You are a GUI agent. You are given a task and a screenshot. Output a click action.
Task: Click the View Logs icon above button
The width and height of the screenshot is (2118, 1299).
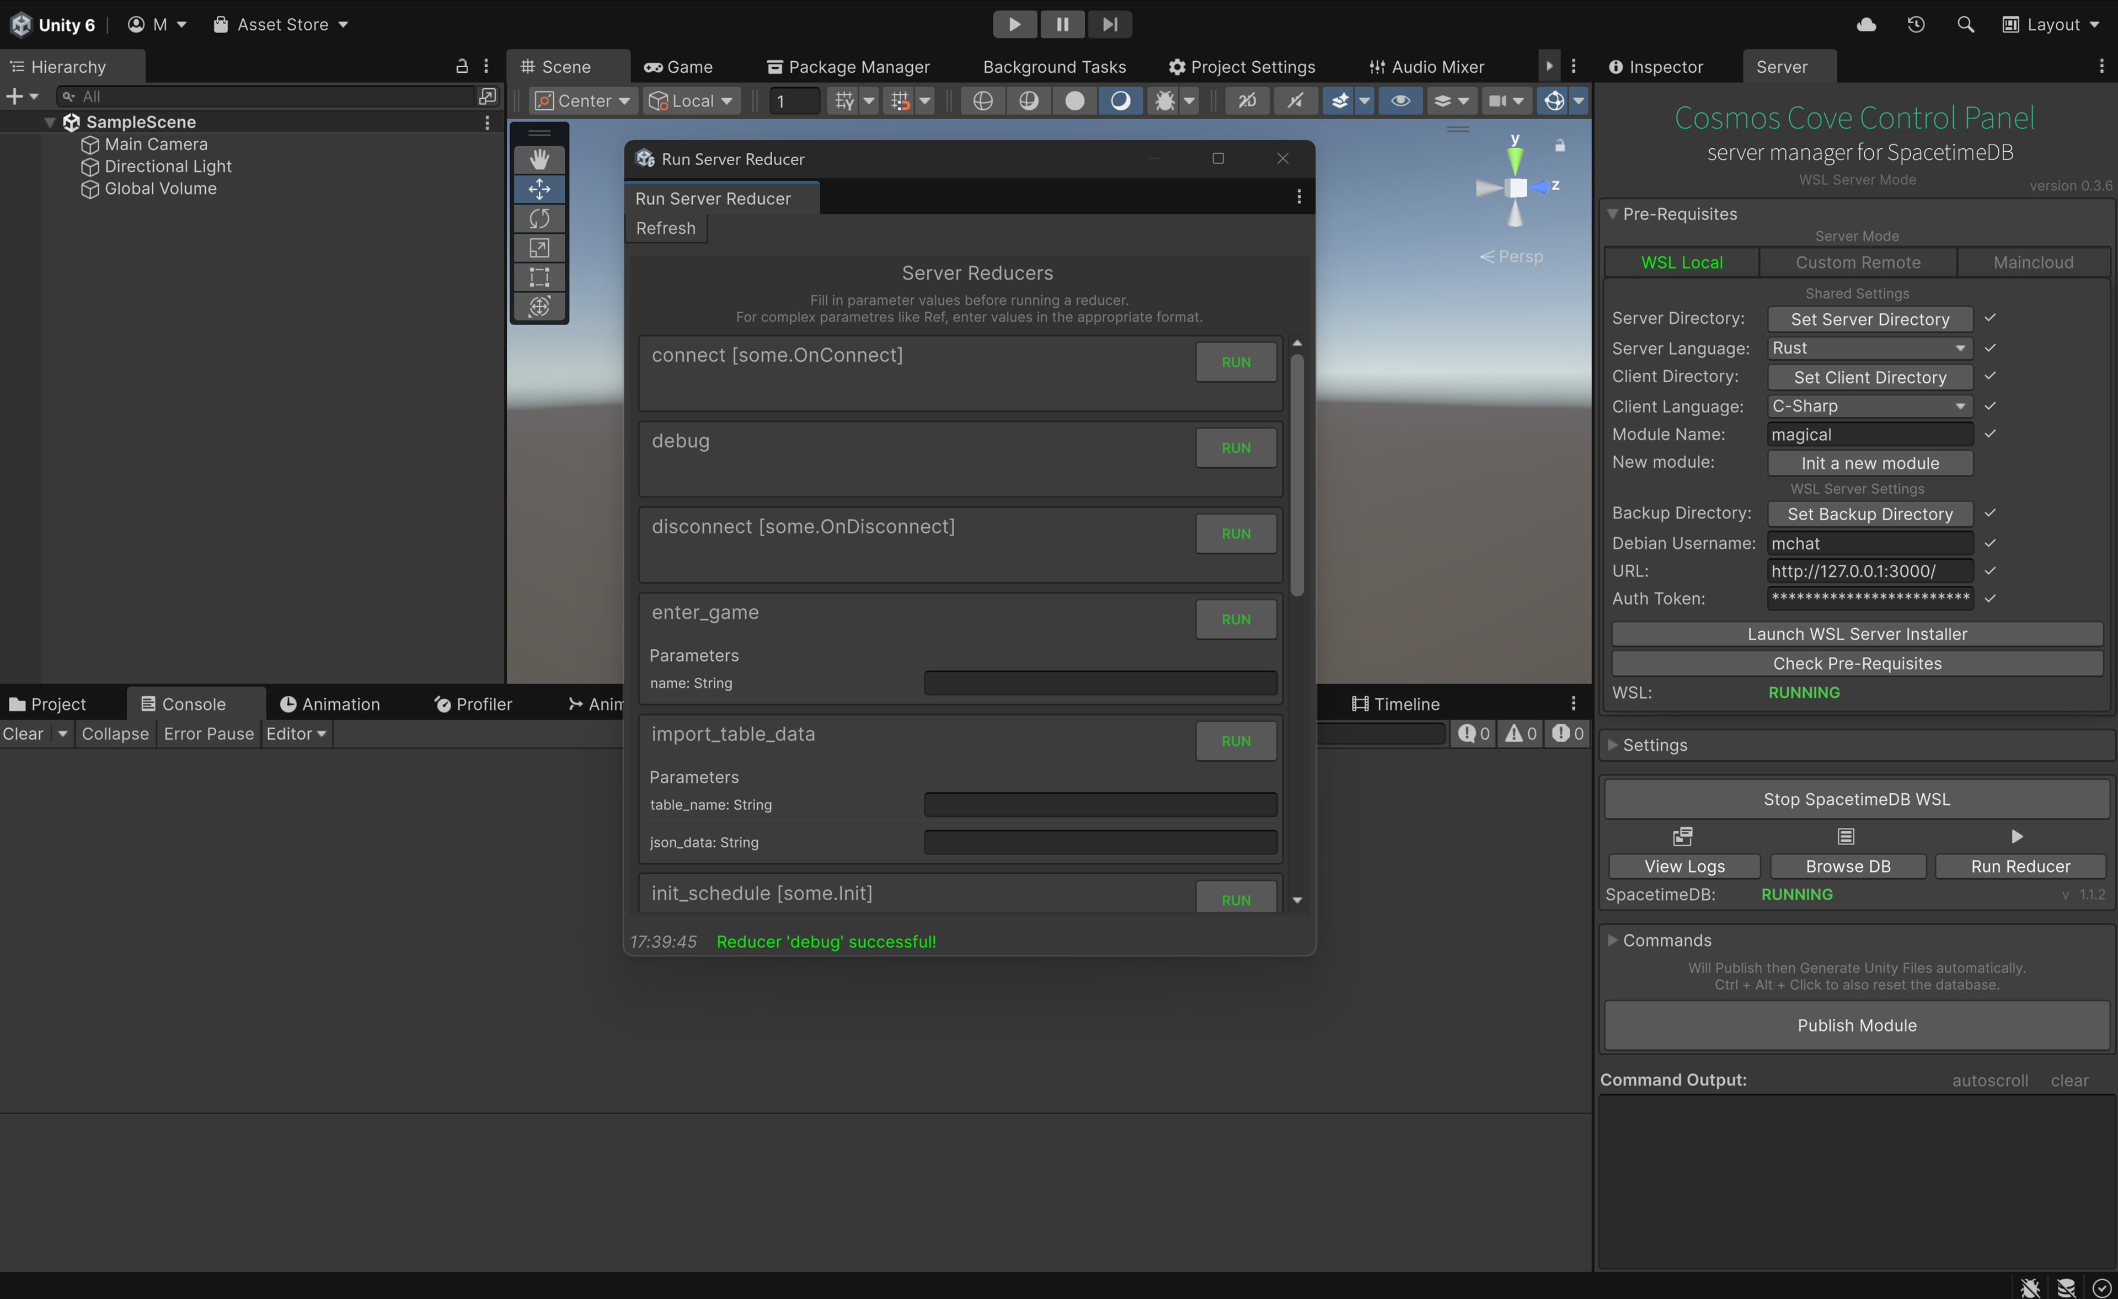click(1683, 836)
